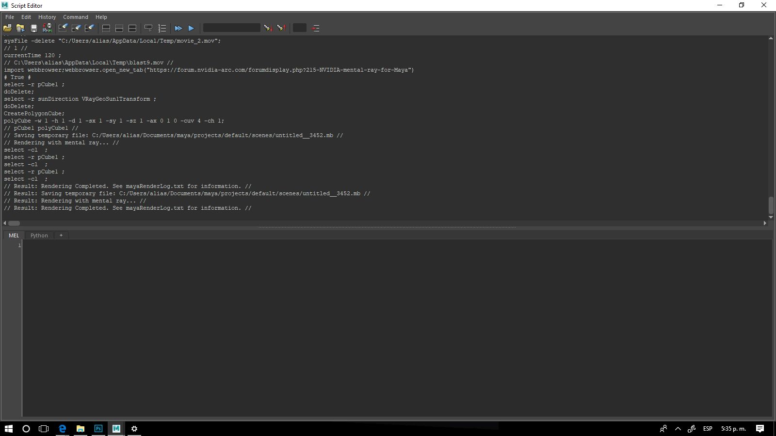Go to line icon with red arrow
Viewport: 776px width, 436px height.
coord(315,28)
